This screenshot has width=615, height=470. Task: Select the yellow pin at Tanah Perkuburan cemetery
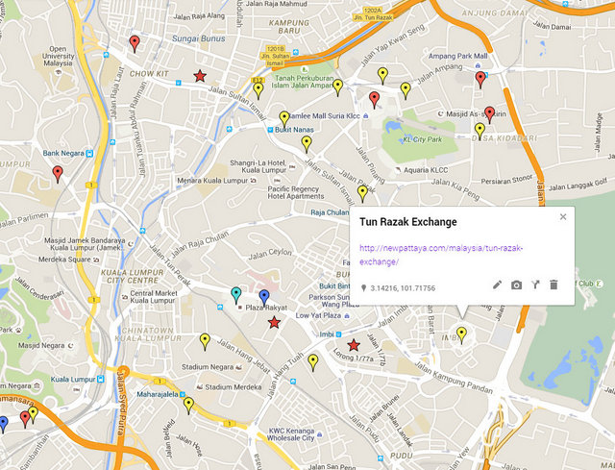337,87
